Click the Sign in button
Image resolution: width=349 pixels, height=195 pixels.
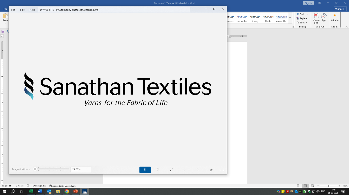click(x=308, y=3)
